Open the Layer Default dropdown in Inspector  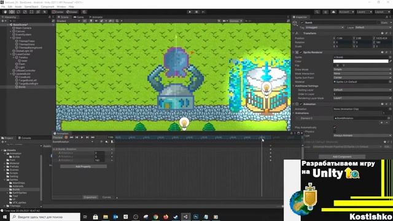point(373,27)
